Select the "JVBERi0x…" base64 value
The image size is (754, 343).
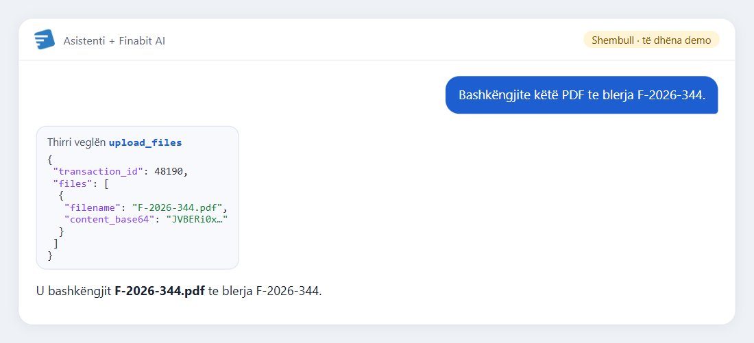(x=196, y=220)
